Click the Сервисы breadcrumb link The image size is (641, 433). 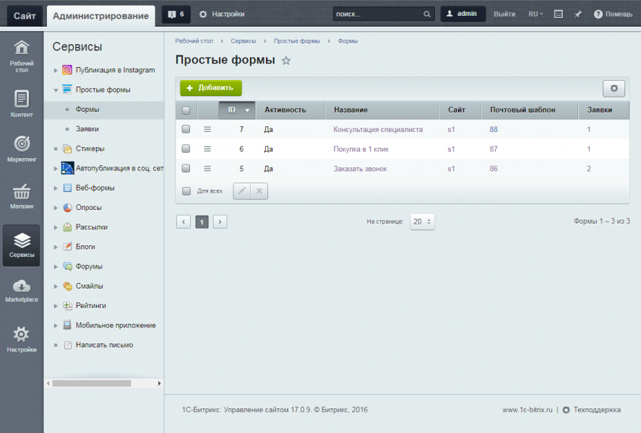(244, 41)
